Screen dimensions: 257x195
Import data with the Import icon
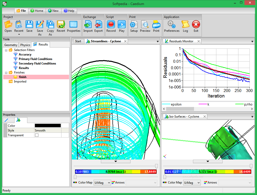(88, 24)
